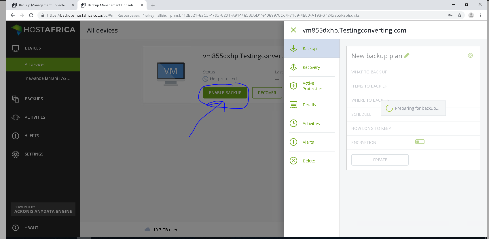Click the Backup download-arrow icon
The image size is (489, 239).
(x=293, y=48)
